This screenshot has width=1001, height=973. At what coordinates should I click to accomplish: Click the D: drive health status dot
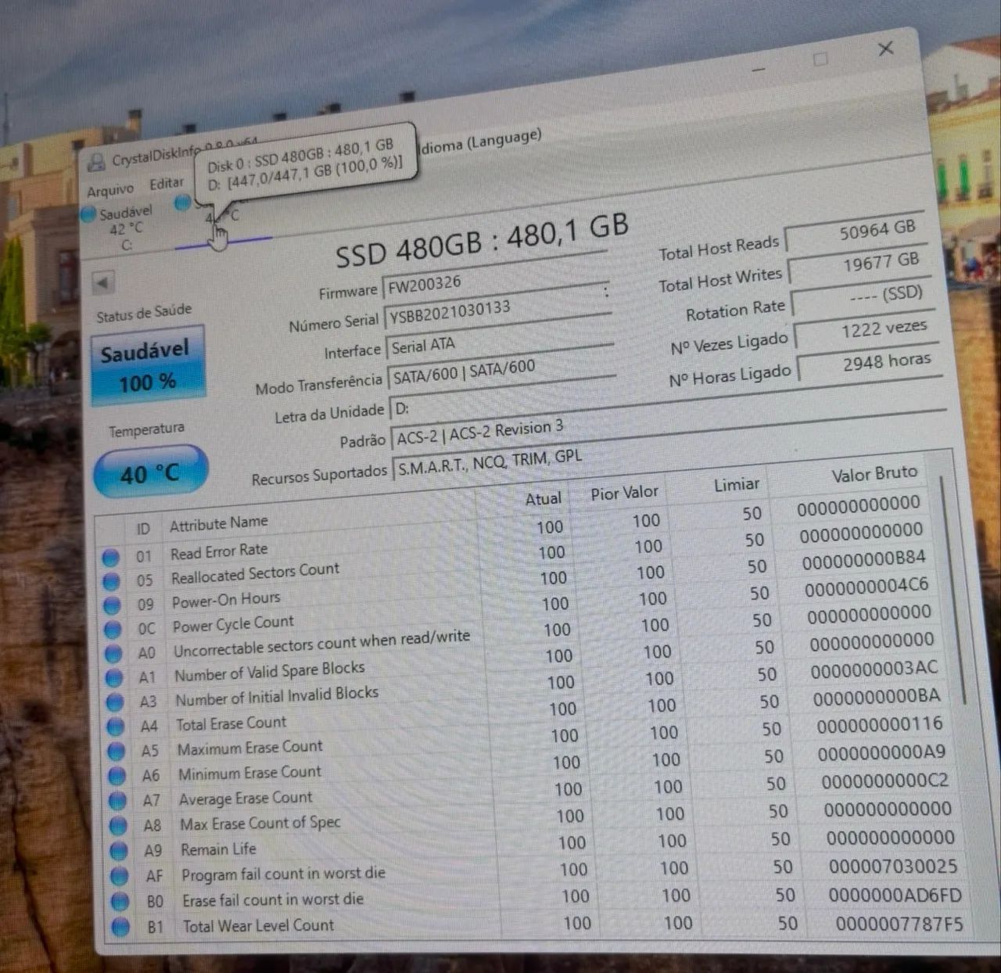[182, 203]
